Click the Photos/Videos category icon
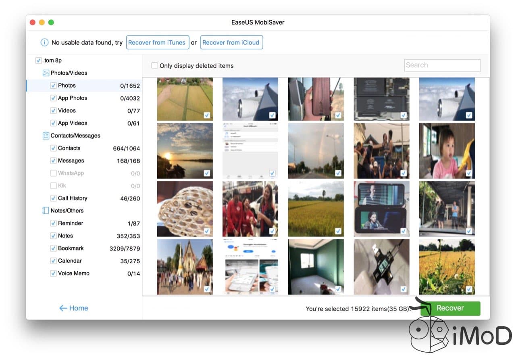Image resolution: width=516 pixels, height=357 pixels. pos(46,73)
